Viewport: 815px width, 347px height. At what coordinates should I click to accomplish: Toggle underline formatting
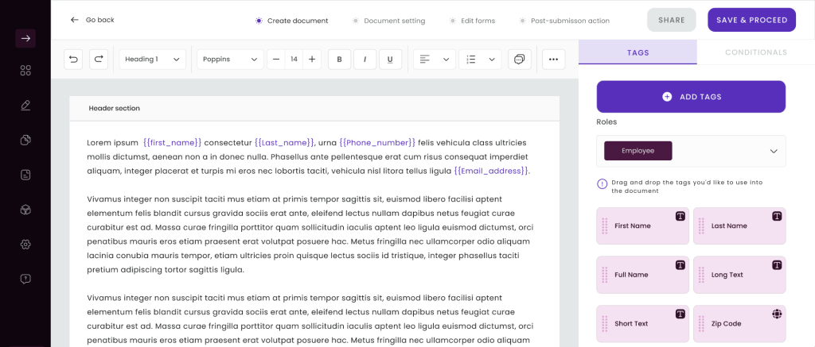390,60
